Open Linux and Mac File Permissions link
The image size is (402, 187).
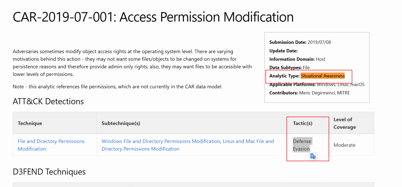pyautogui.click(x=248, y=141)
